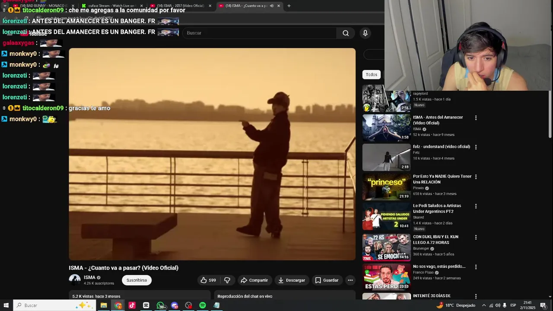Image resolution: width=553 pixels, height=311 pixels.
Task: Open Windows notification center icon
Action: 543,305
